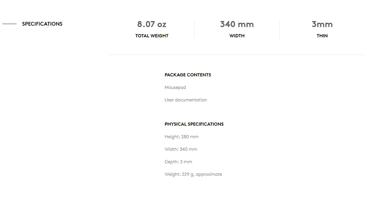Click the 3mm thickness value

coord(322,24)
